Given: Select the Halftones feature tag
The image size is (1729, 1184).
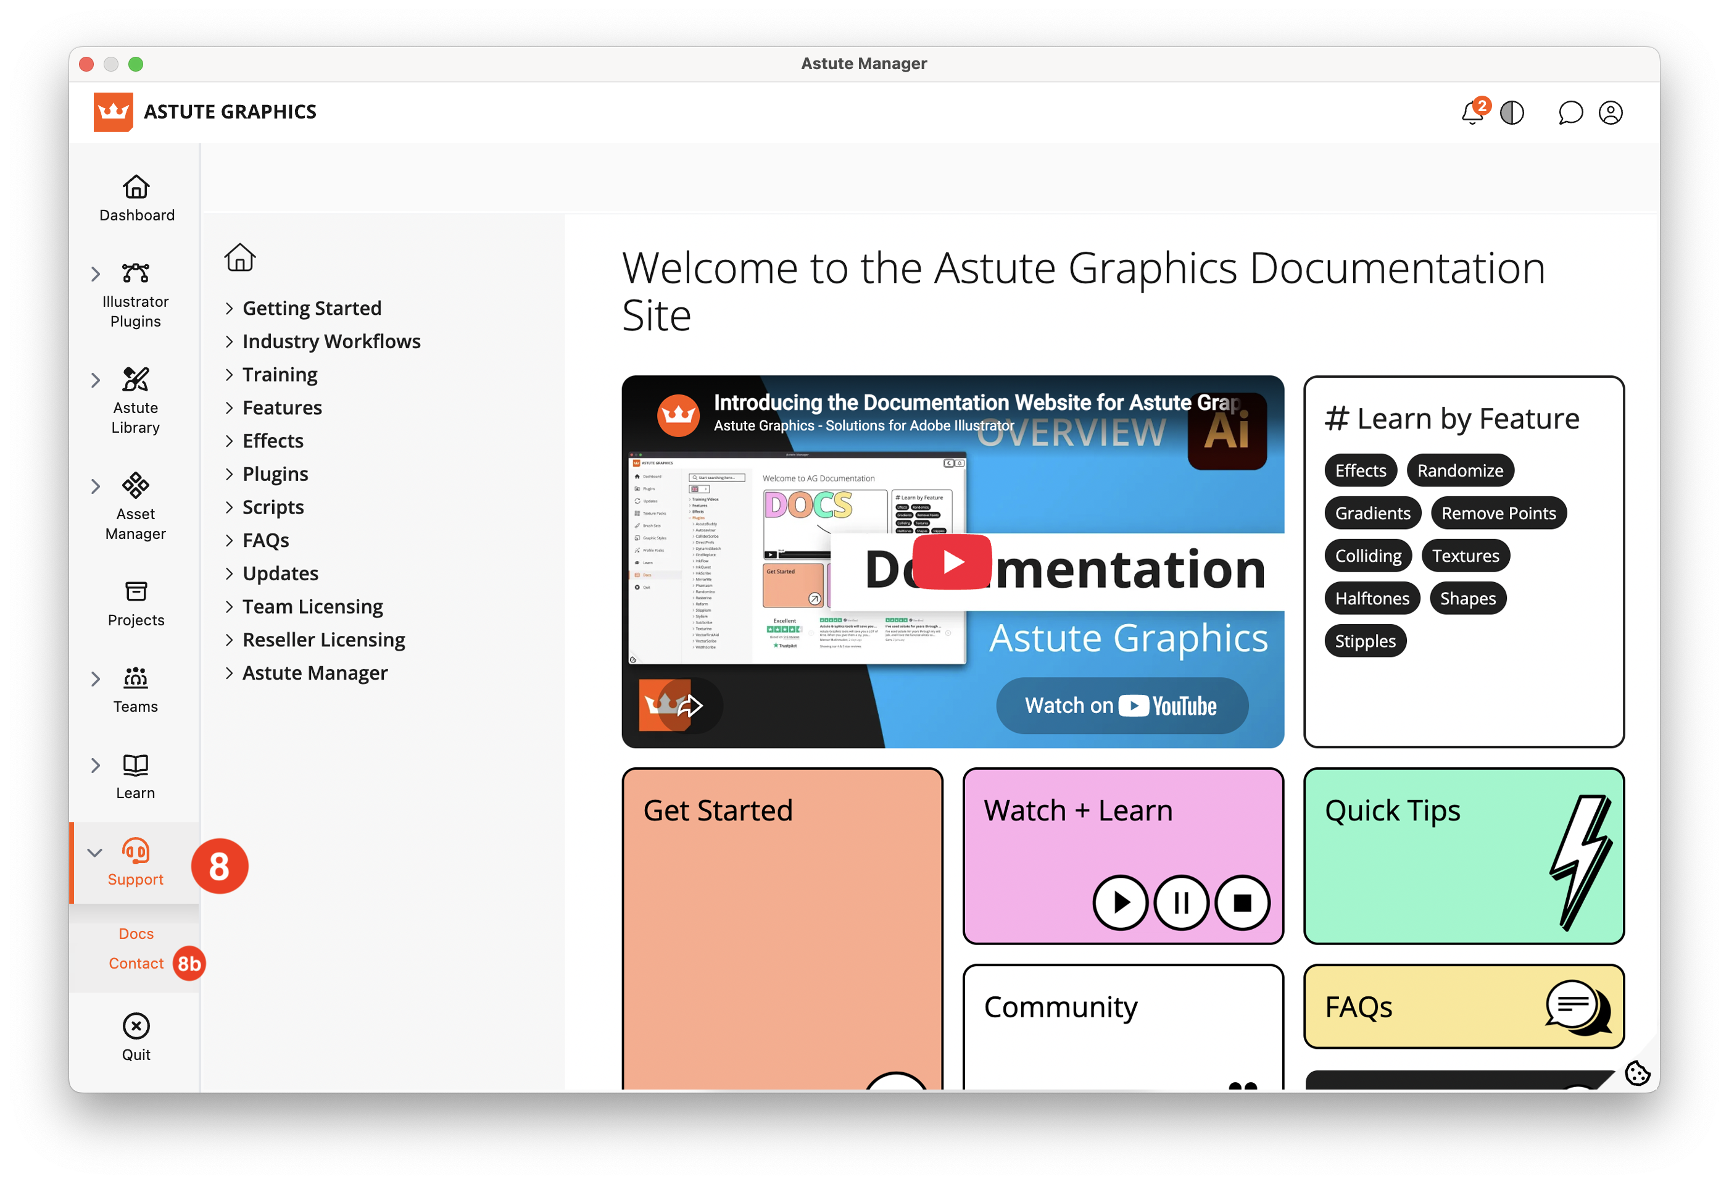Looking at the screenshot, I should 1372,598.
